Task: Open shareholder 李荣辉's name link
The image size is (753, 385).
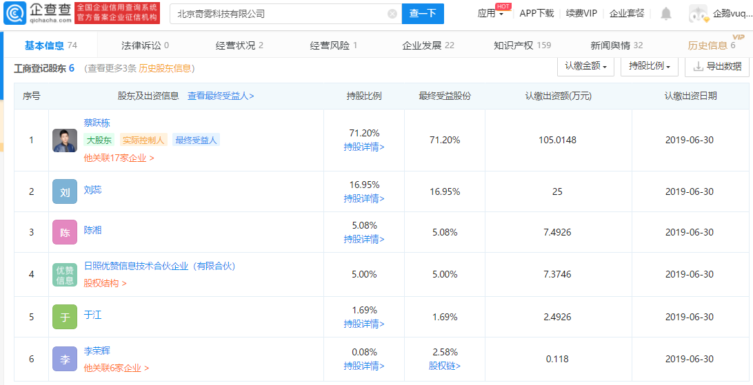Action: point(97,351)
